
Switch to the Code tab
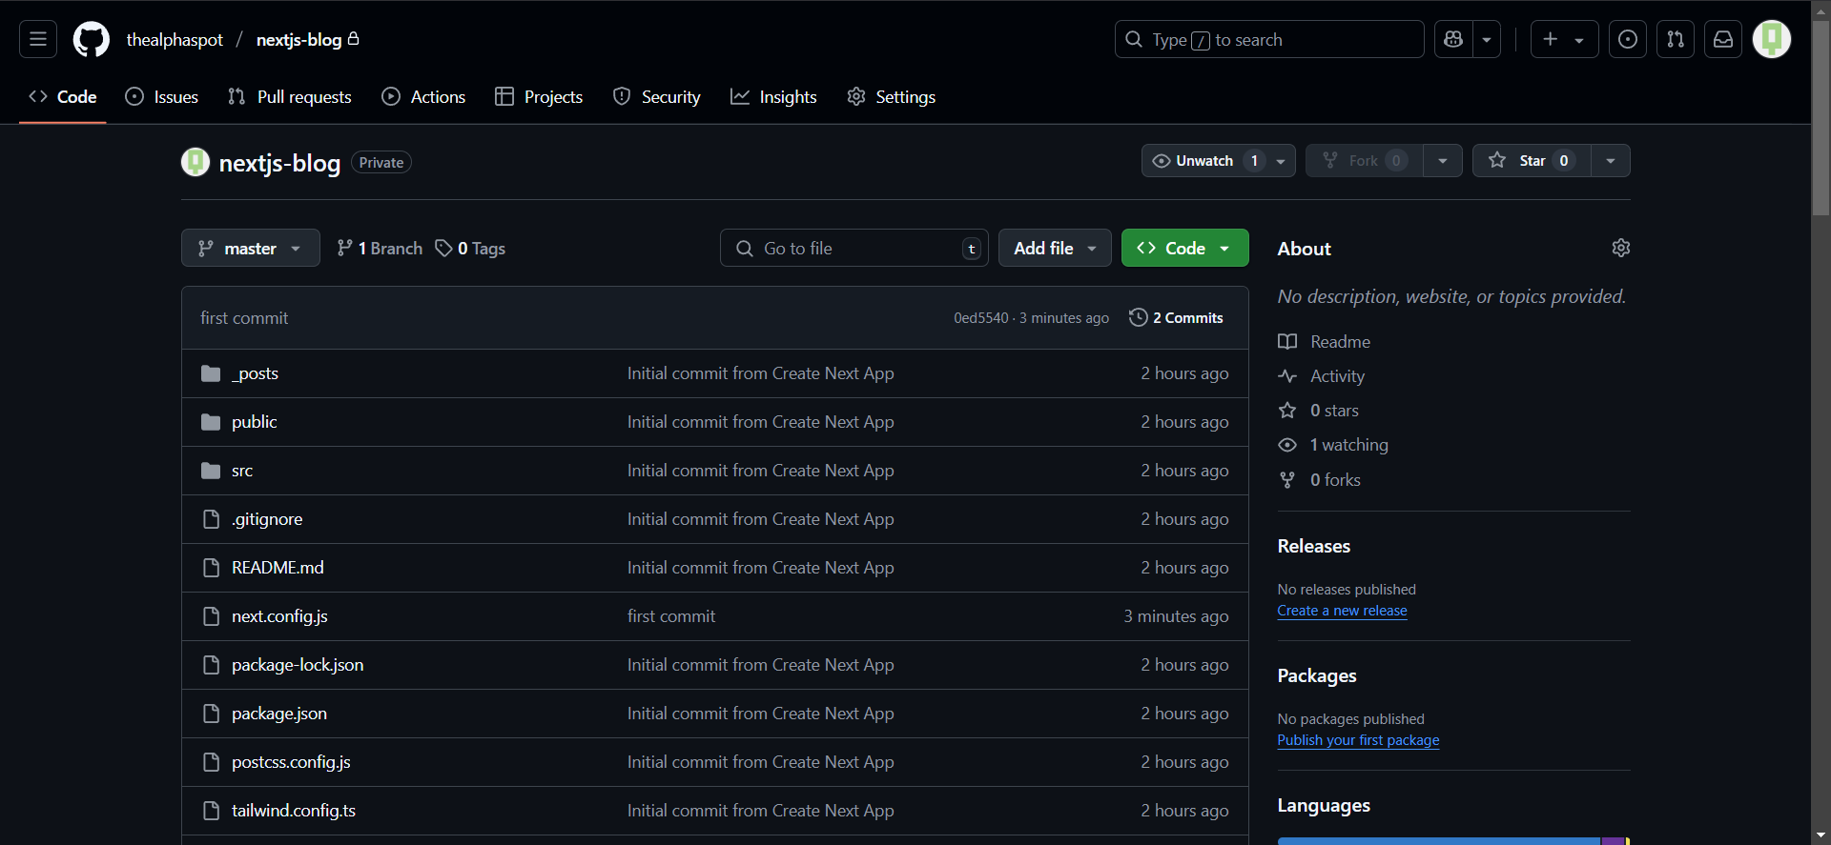click(63, 96)
